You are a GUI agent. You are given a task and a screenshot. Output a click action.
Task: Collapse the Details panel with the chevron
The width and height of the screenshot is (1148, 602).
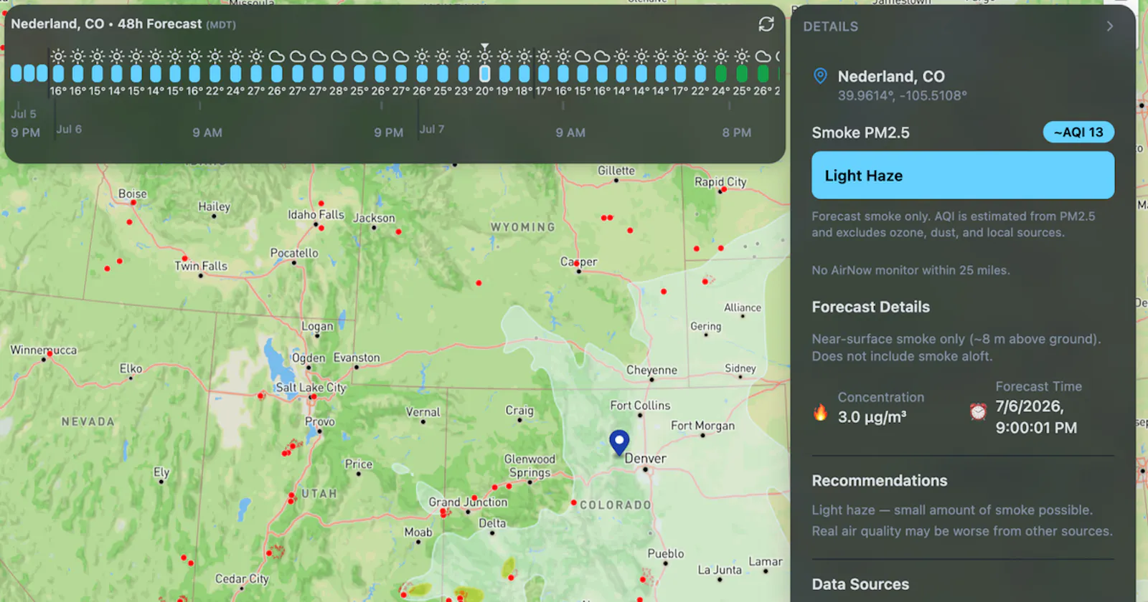tap(1110, 27)
